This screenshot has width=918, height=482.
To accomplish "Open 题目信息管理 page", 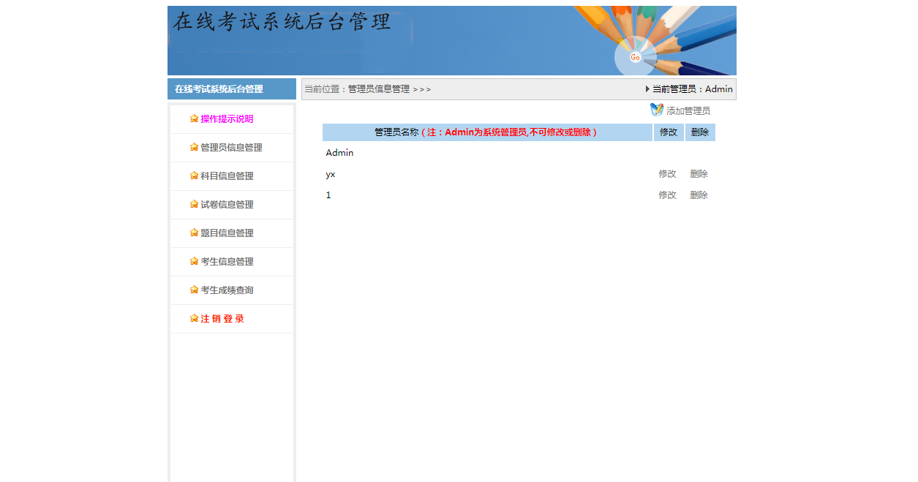I will [227, 233].
